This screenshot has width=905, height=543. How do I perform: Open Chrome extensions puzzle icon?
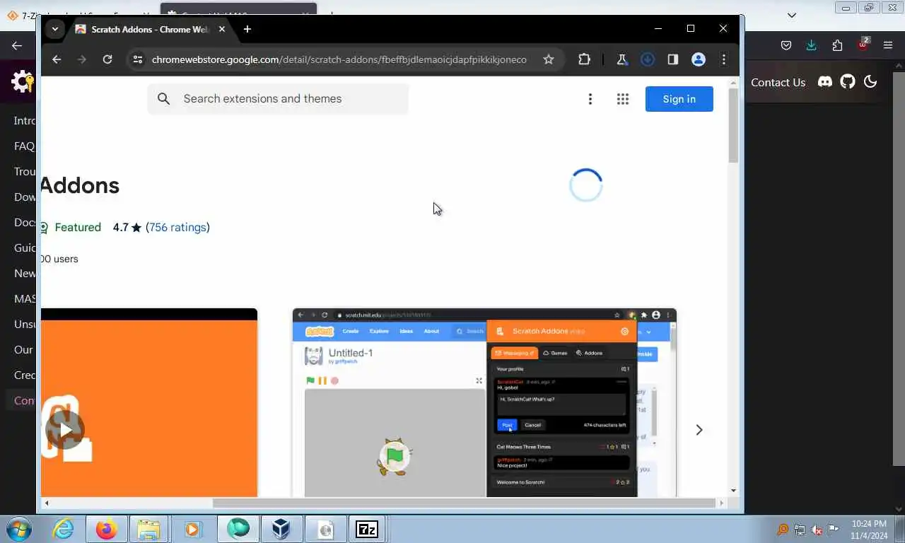(584, 59)
